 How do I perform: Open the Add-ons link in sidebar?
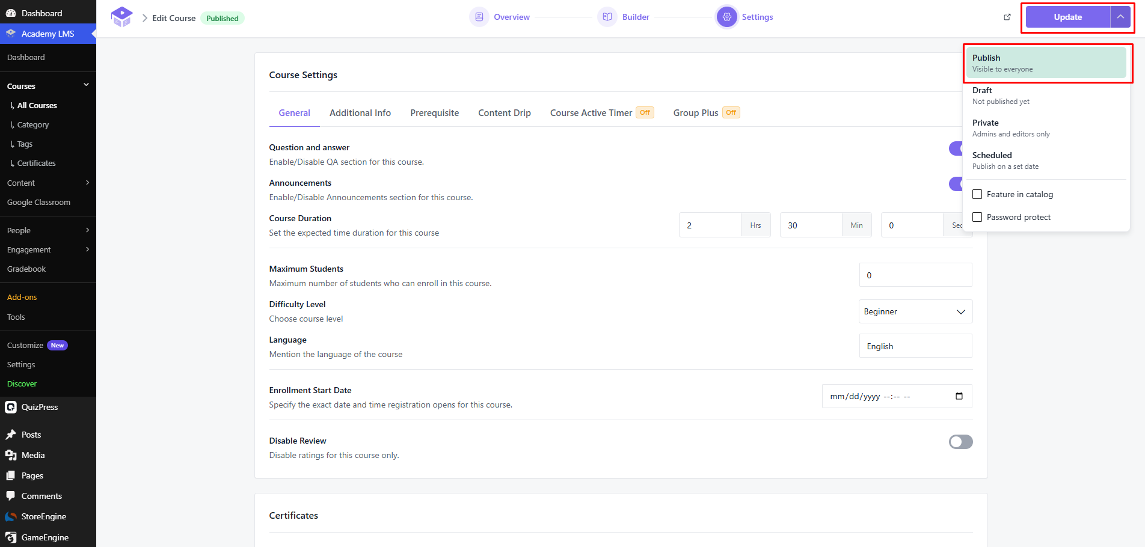tap(22, 297)
